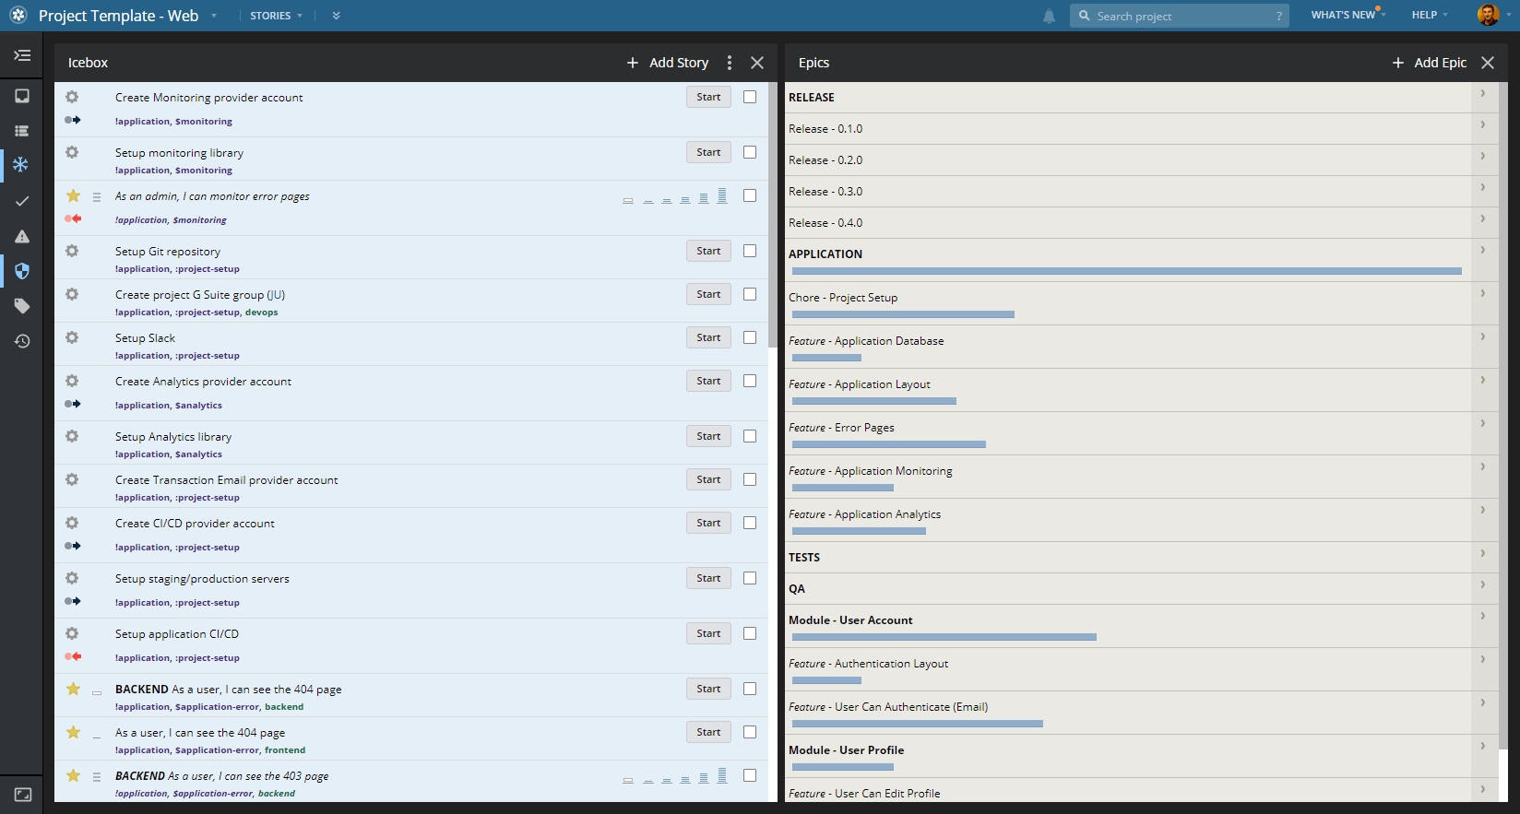
Task: Click the Feature - Application Layout progress bar
Action: point(874,401)
